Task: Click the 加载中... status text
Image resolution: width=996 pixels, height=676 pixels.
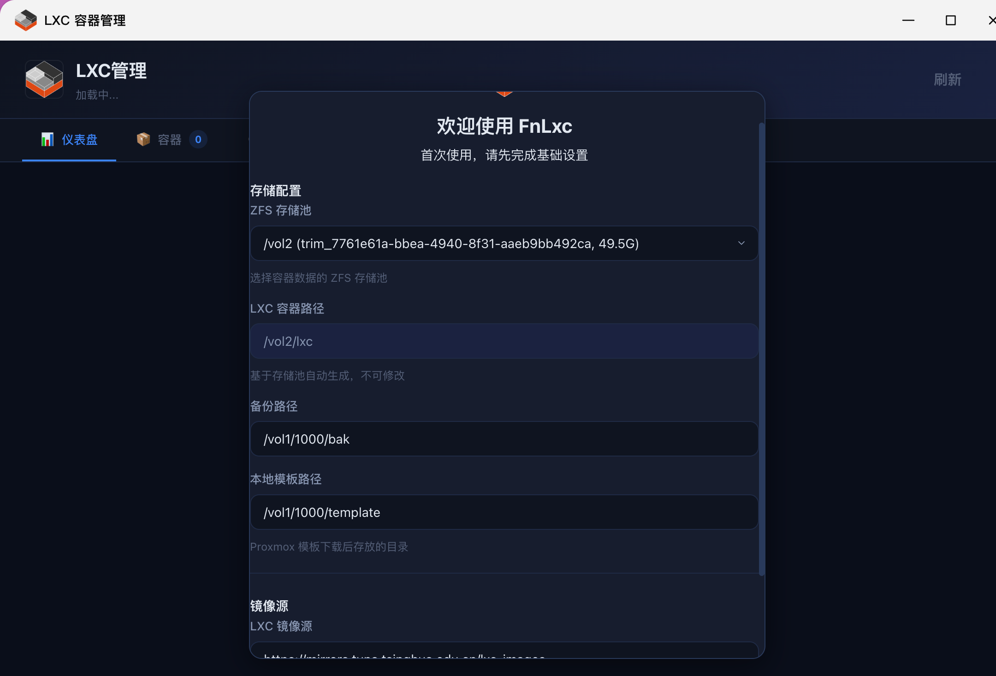Action: tap(97, 95)
